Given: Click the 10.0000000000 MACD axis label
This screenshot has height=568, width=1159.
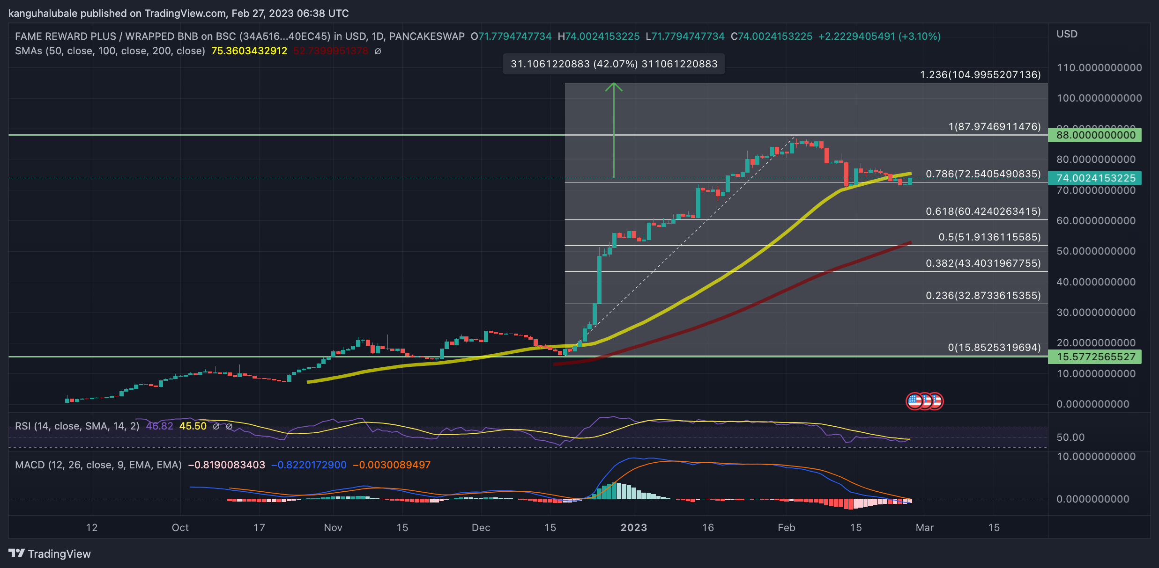Looking at the screenshot, I should (x=1096, y=457).
